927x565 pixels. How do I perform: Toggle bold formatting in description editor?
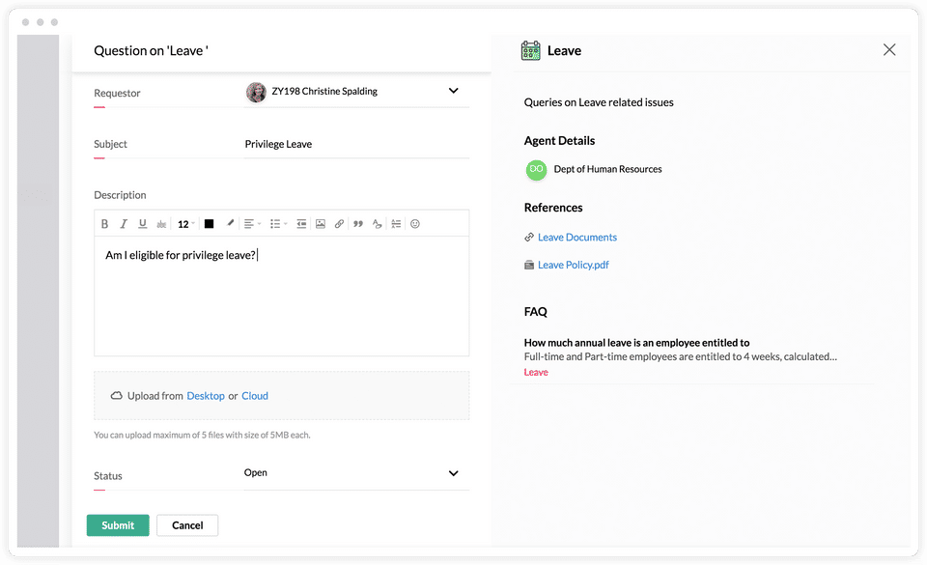click(x=104, y=224)
